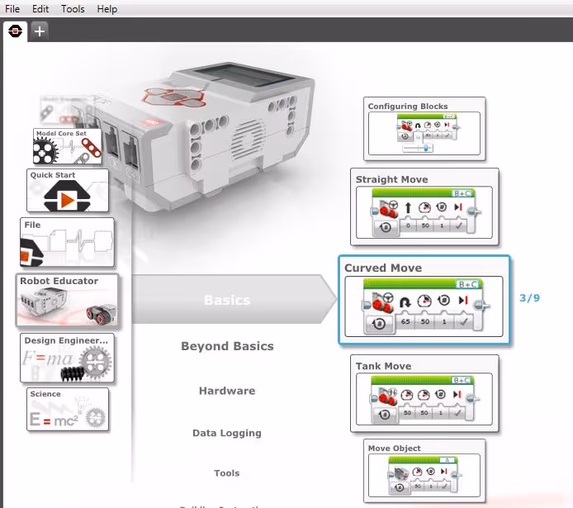The image size is (573, 508).
Task: Open the Move Object tutorial
Action: [x=424, y=471]
